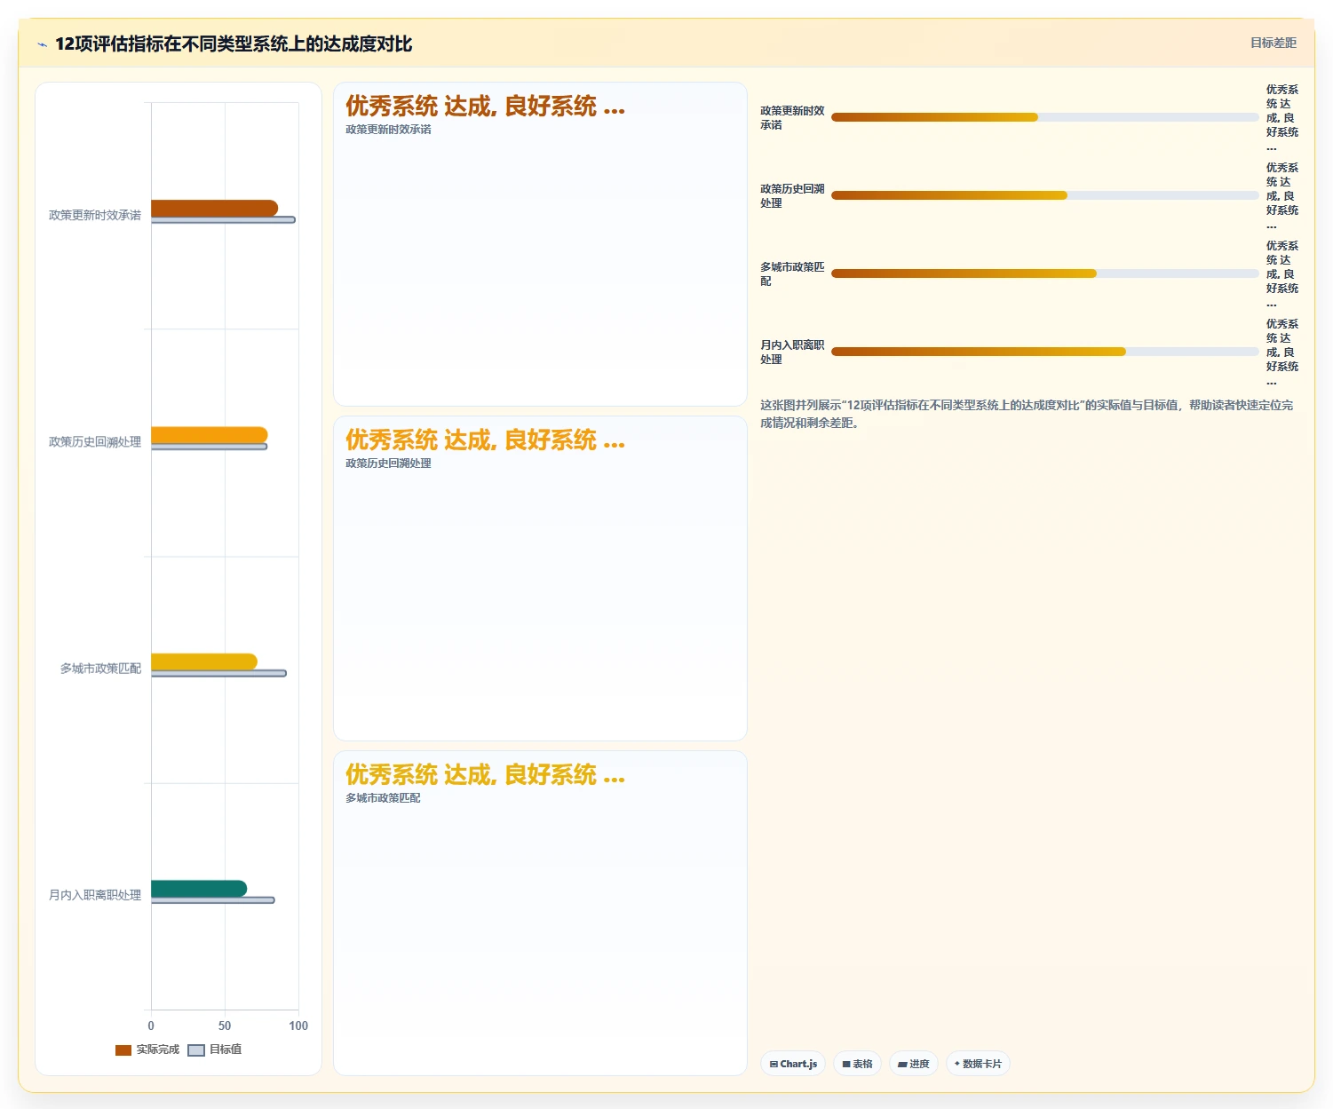Open the 政策更新时效承诺 data card
The image size is (1333, 1109).
[540, 244]
